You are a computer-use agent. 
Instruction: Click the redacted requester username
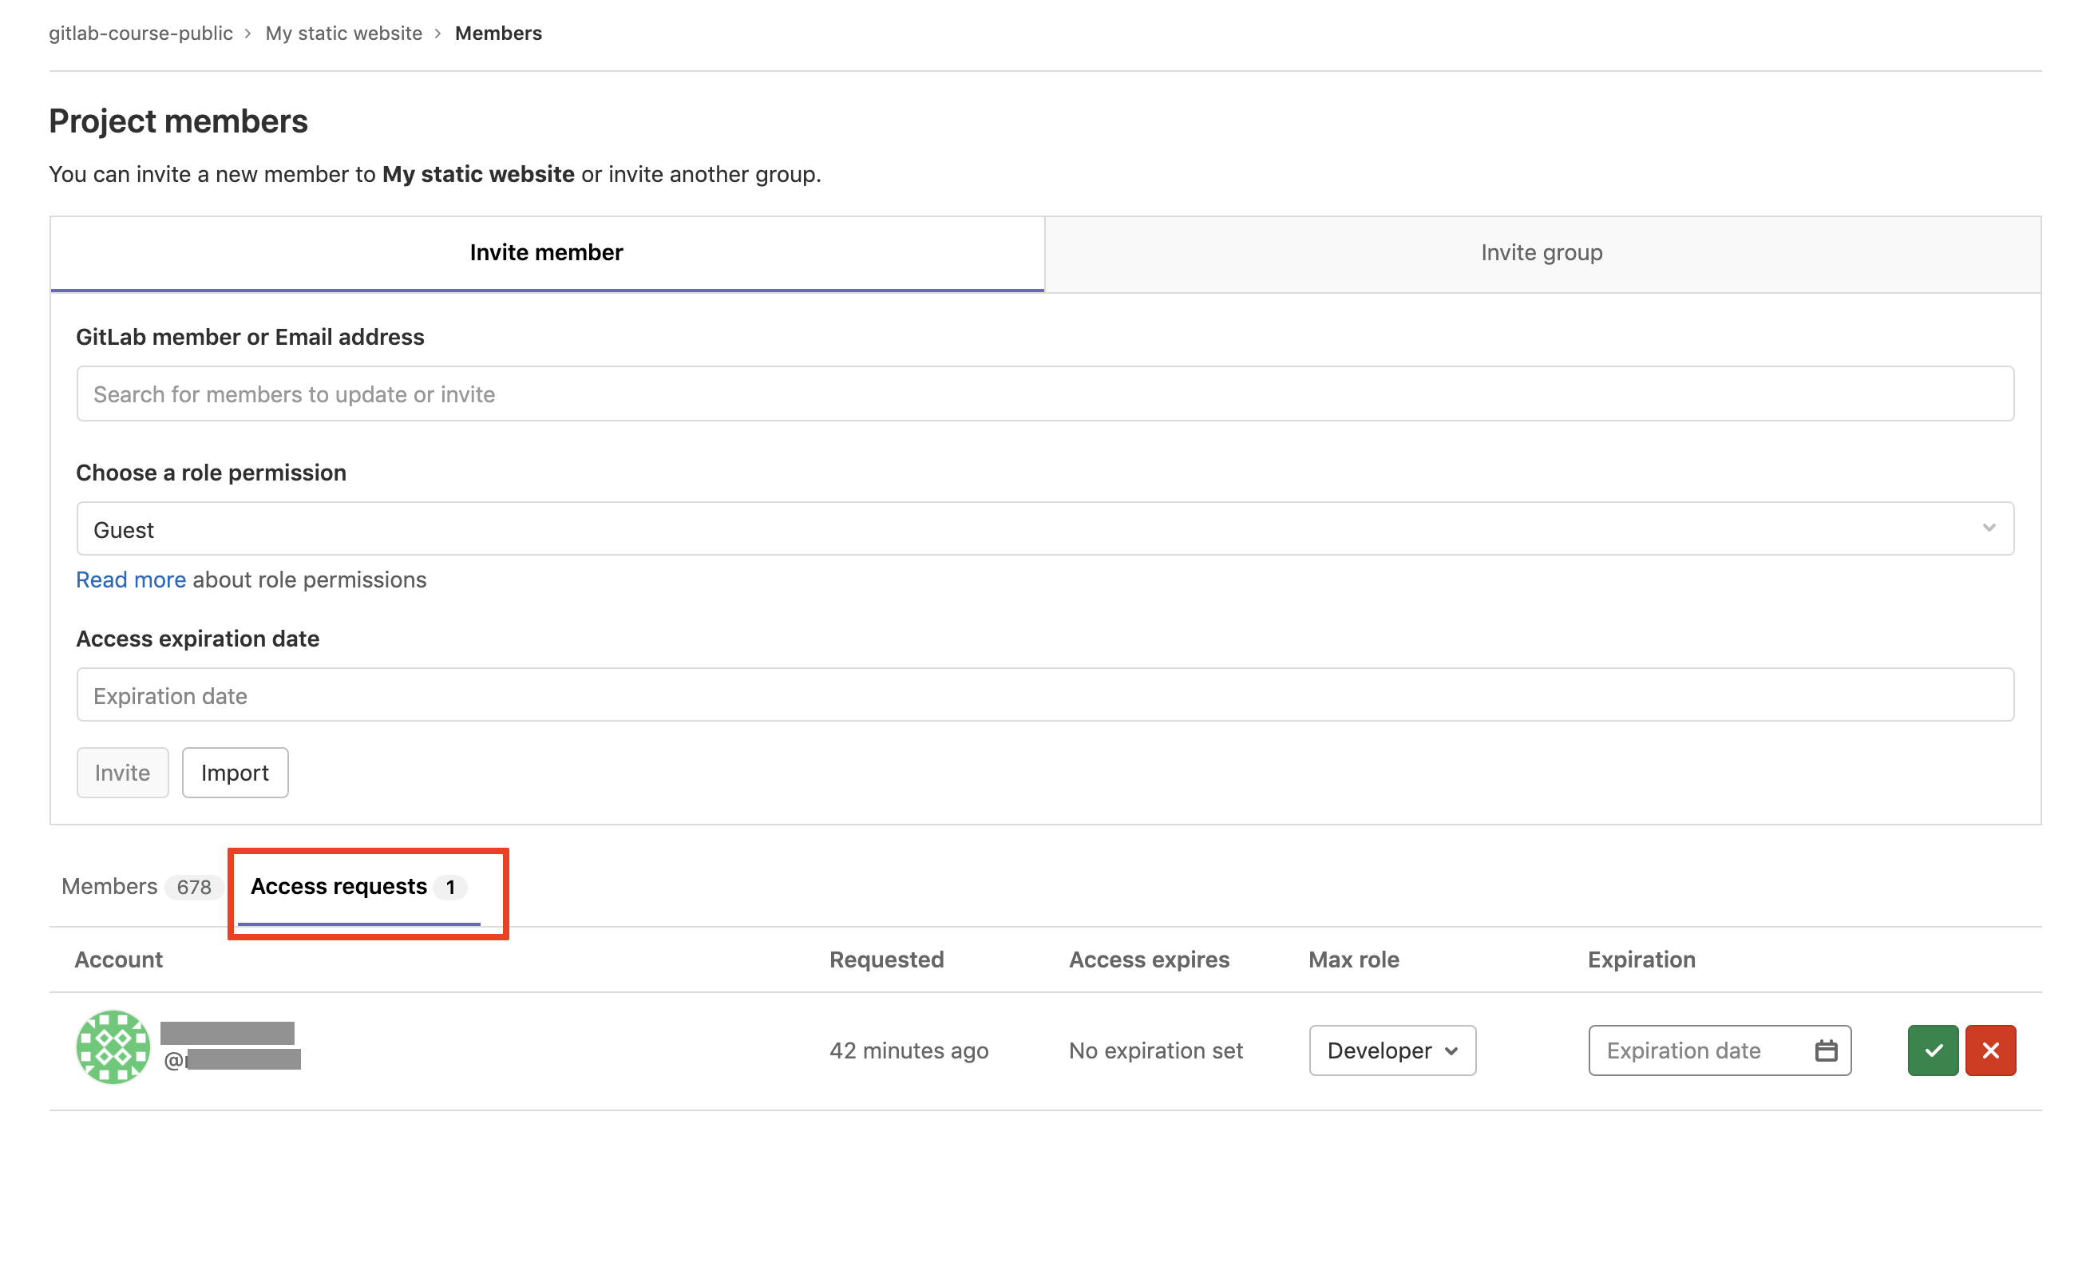[x=234, y=1059]
